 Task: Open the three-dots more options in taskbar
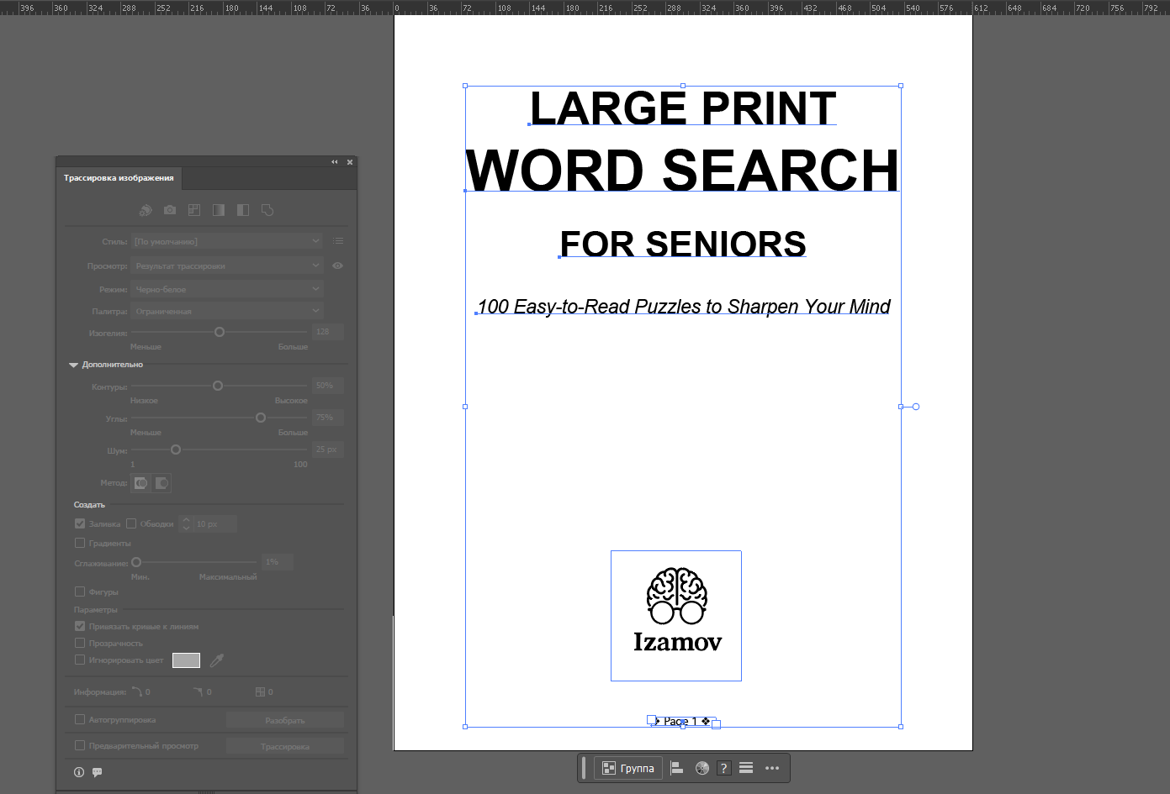point(772,768)
